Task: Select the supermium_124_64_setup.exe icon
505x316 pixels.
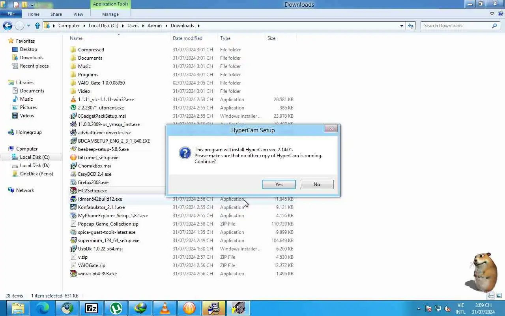Action: pos(73,241)
